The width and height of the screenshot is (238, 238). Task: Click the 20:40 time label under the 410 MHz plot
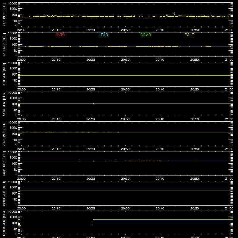(160, 60)
